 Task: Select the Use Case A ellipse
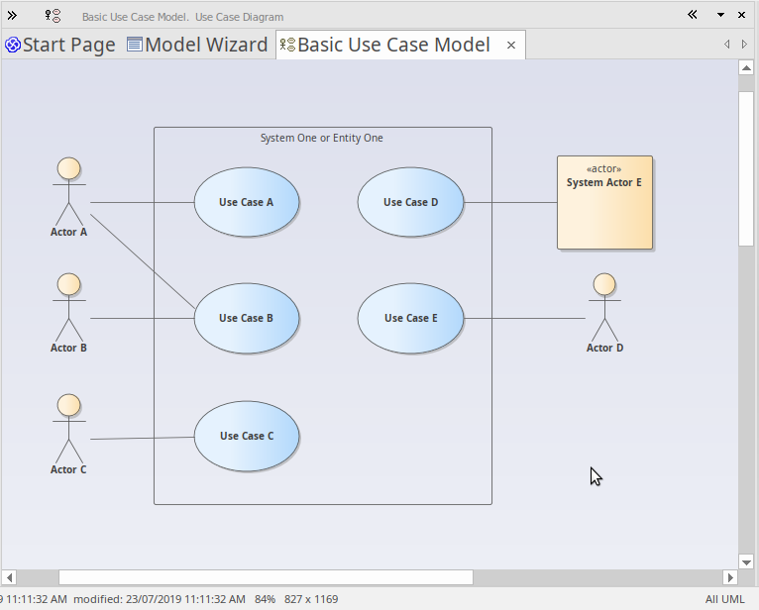tap(247, 202)
